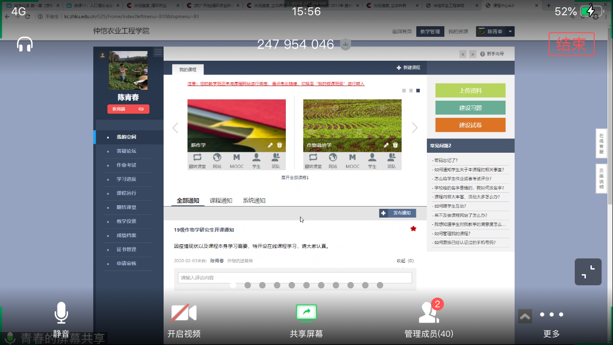Mute the microphone with 静音

click(61, 314)
